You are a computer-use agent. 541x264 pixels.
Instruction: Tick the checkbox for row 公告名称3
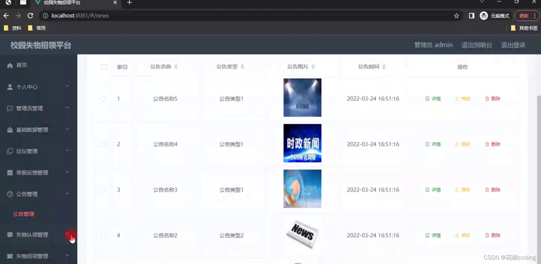click(103, 190)
